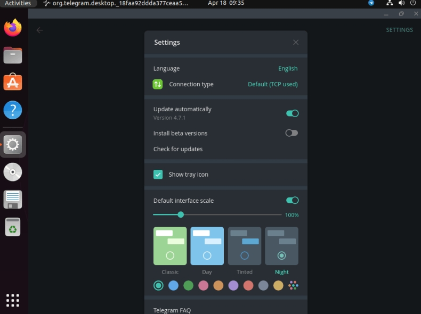421x314 pixels.
Task: Enable the Install beta versions toggle
Action: coord(292,133)
